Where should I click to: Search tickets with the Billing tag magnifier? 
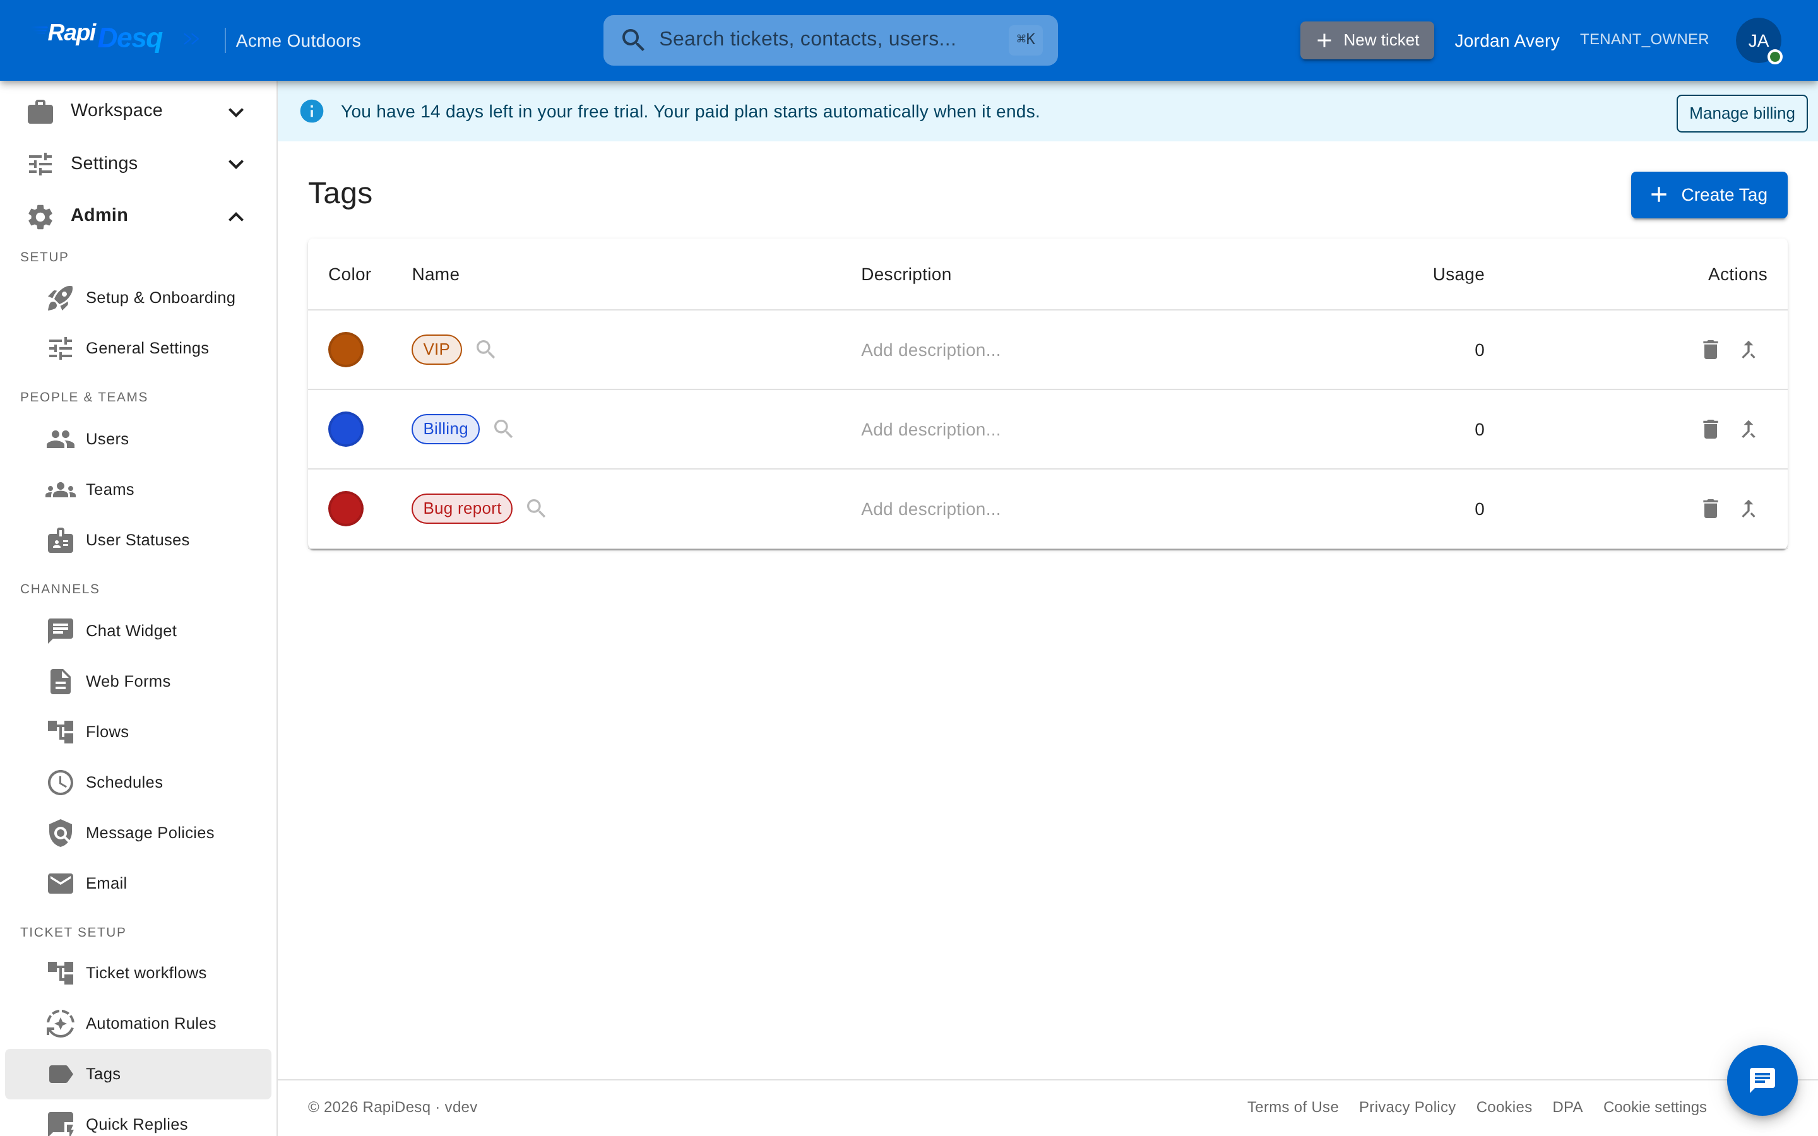click(x=503, y=429)
